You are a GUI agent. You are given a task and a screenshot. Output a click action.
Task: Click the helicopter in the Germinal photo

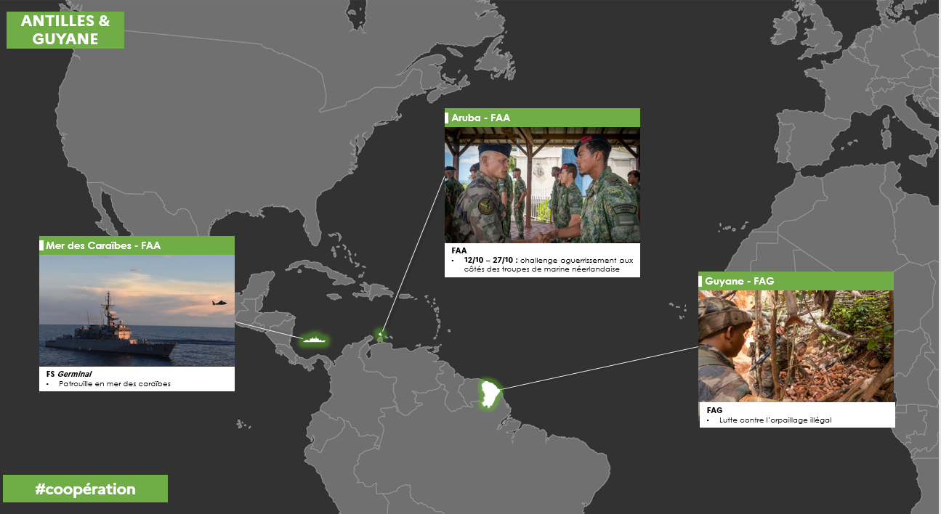coord(219,302)
